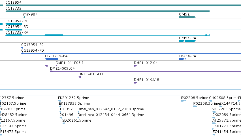Click the Dmel_neb_013642_0137_2160.3prime label
Screen dimensions: 241x136
tap(111, 109)
